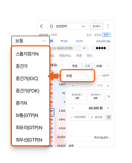
Task: Click the 현금최대 0주 button
Action: coord(77,96)
